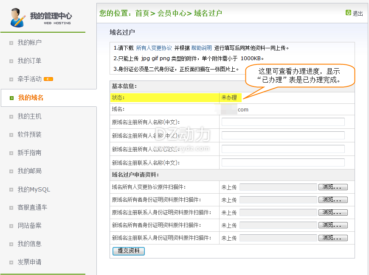369x275 pixels.
Task: Click the logout icon next to 退出
Action: (348, 13)
